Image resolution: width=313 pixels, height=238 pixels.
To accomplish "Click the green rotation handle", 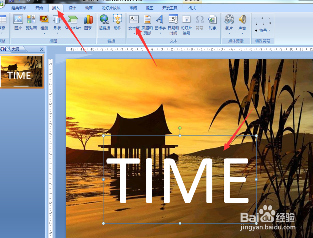I will click(x=180, y=128).
